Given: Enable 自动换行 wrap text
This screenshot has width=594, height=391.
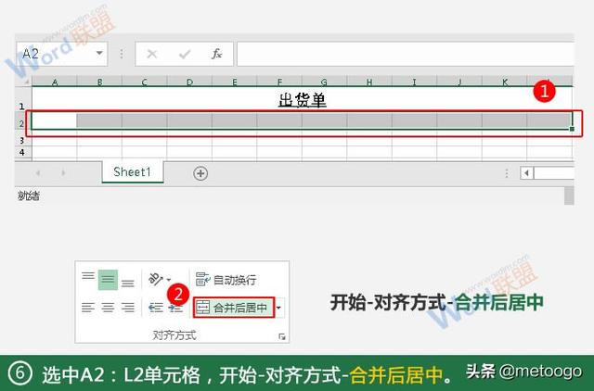Looking at the screenshot, I should pyautogui.click(x=226, y=280).
